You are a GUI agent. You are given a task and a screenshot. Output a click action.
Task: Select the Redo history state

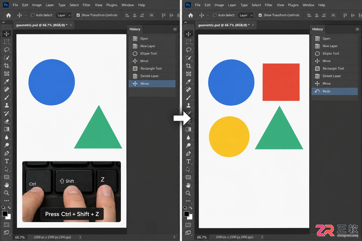tap(334, 91)
